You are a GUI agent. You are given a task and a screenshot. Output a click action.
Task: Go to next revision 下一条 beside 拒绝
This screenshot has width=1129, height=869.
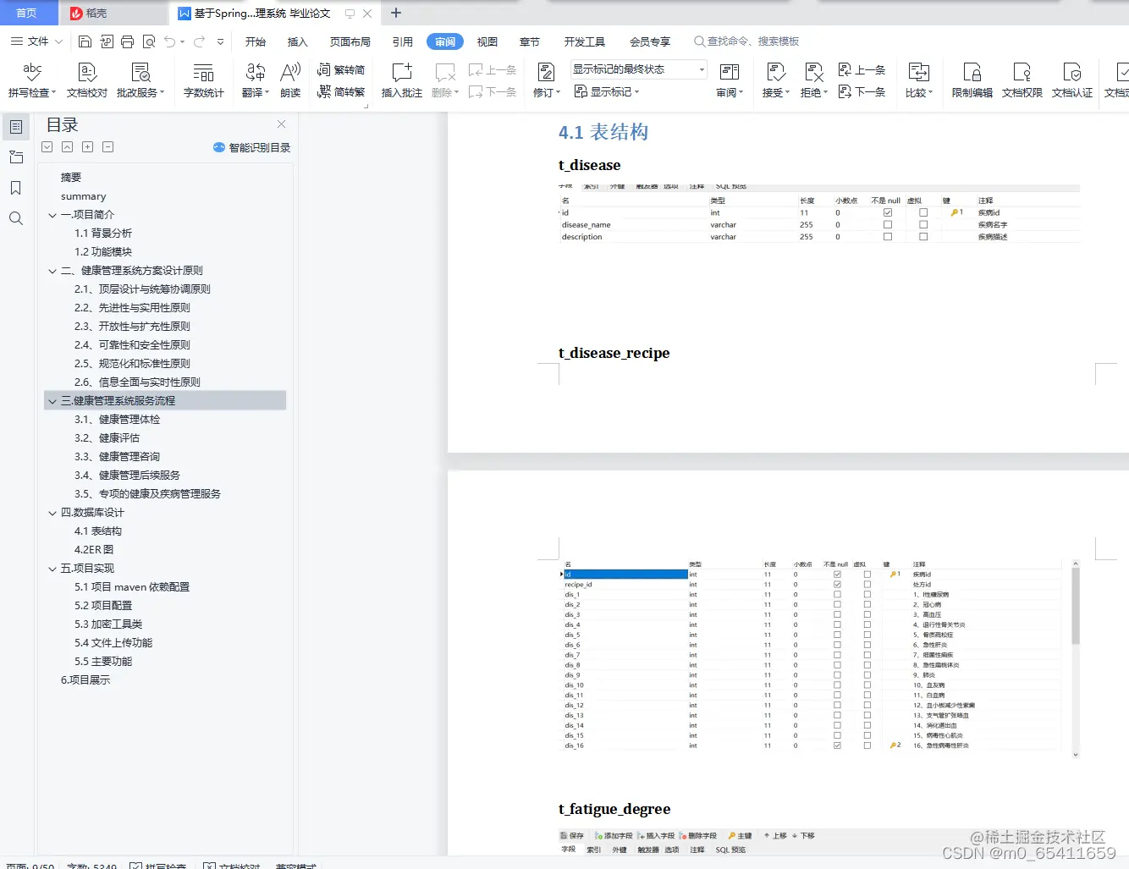862,92
